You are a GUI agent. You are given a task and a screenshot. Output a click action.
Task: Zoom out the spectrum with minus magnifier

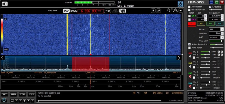(169, 10)
